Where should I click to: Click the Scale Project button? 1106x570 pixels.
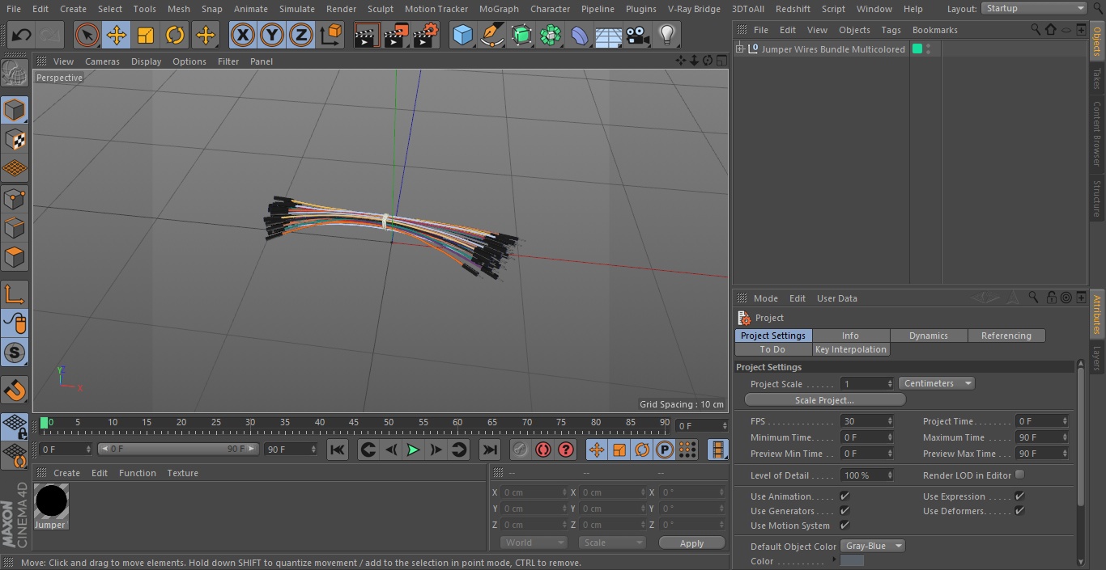(x=824, y=399)
